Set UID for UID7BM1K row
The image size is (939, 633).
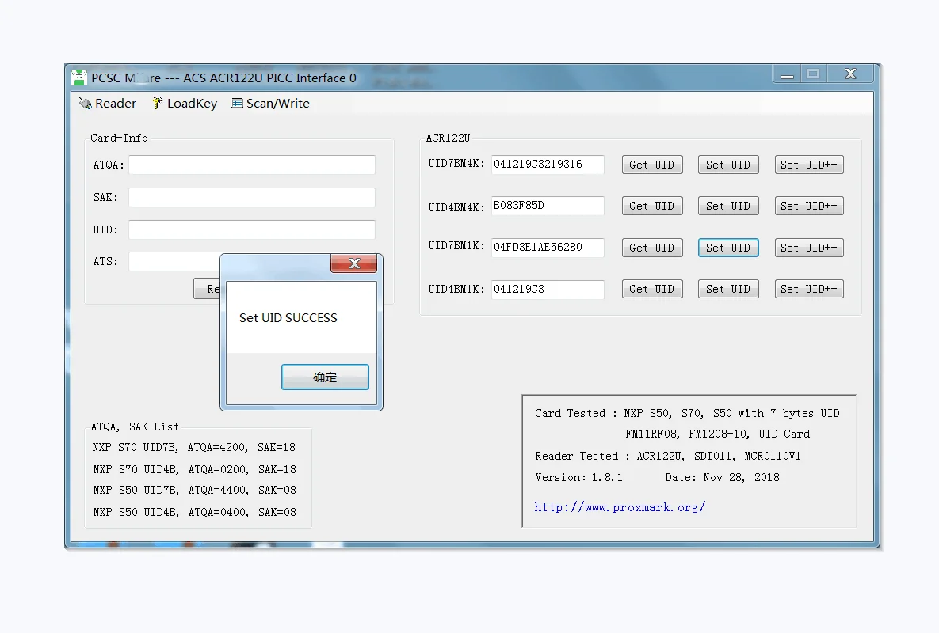click(728, 248)
